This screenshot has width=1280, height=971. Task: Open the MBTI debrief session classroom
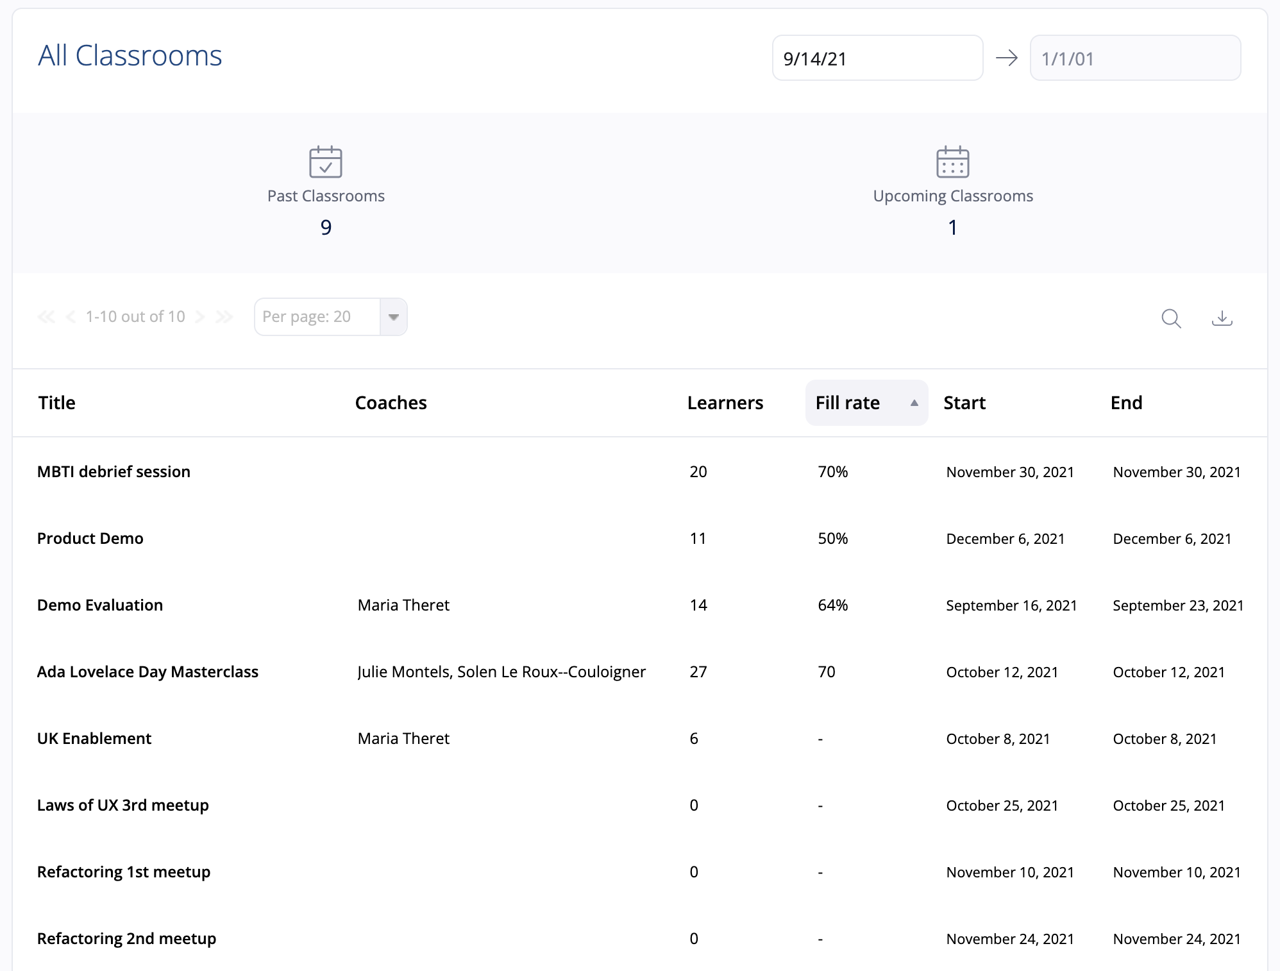pos(114,471)
